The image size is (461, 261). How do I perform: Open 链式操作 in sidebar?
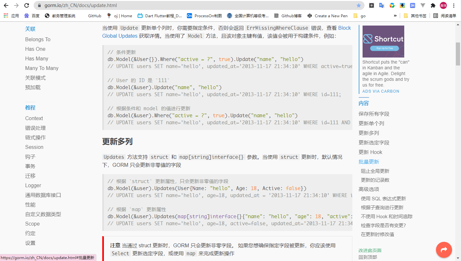[36, 137]
